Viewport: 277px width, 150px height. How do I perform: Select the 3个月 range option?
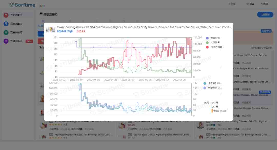click(215, 103)
